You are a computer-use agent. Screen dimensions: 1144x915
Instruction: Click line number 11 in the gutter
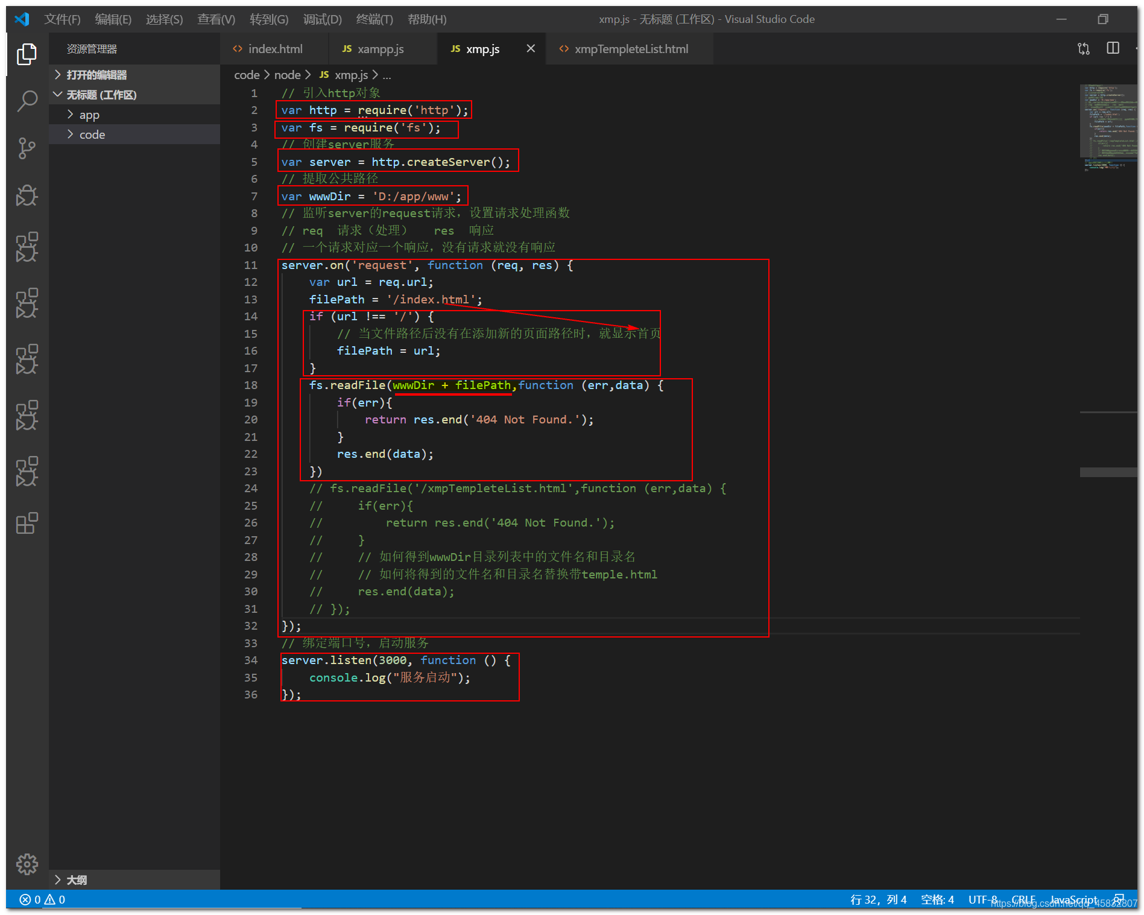pos(250,265)
